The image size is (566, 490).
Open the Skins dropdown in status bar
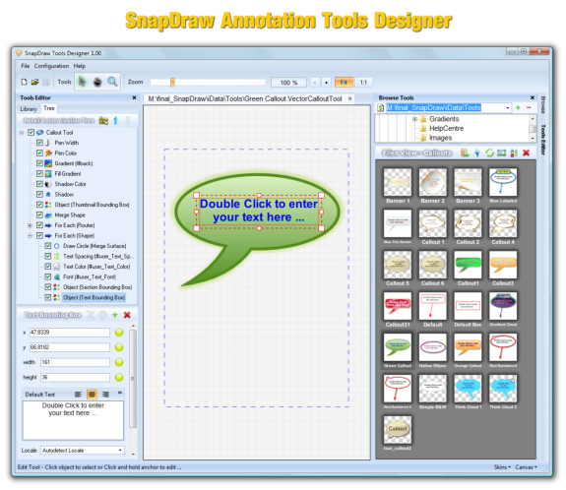coord(502,467)
